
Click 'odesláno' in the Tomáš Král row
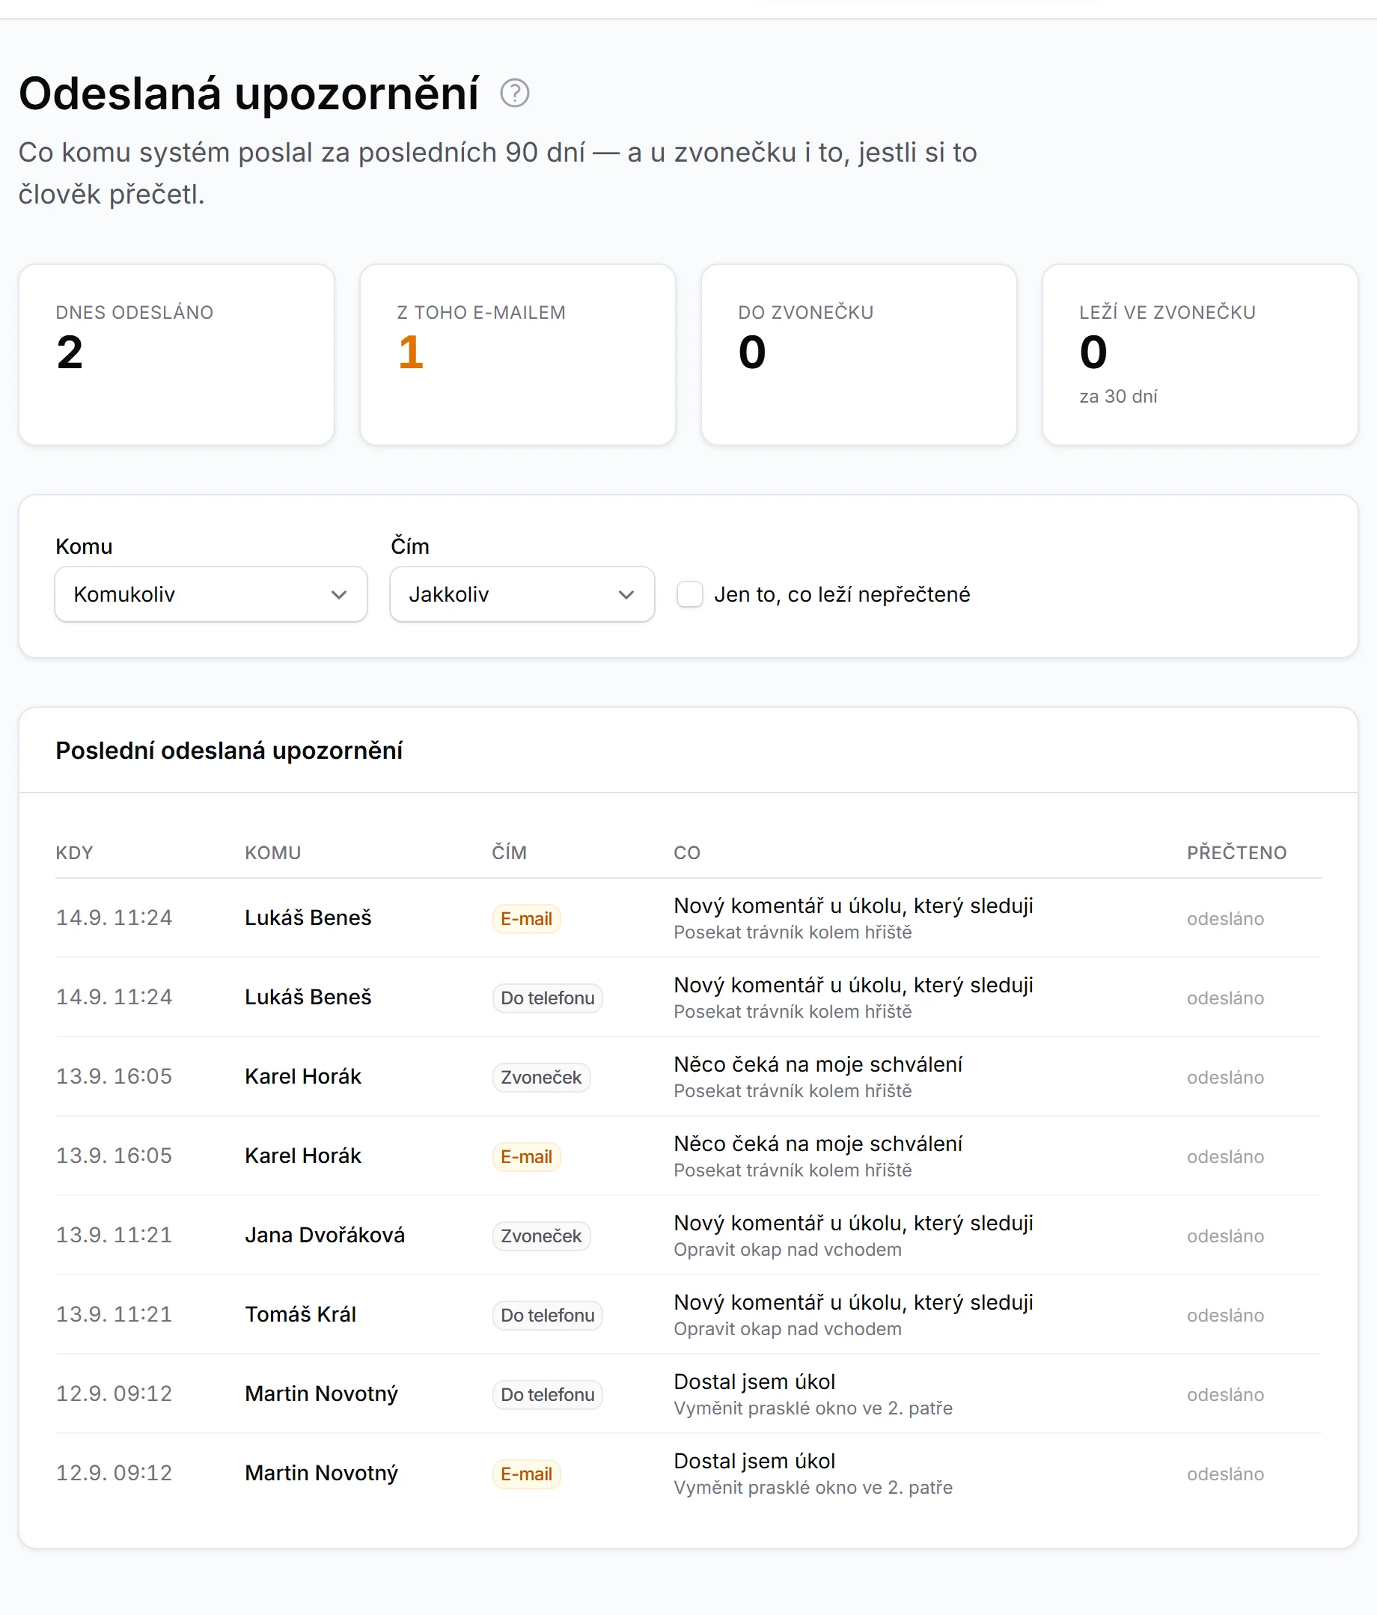(x=1225, y=1316)
